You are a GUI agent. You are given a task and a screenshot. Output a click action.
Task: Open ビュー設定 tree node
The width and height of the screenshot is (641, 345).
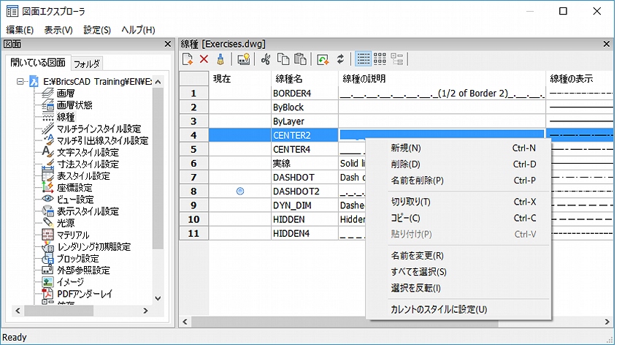[75, 200]
